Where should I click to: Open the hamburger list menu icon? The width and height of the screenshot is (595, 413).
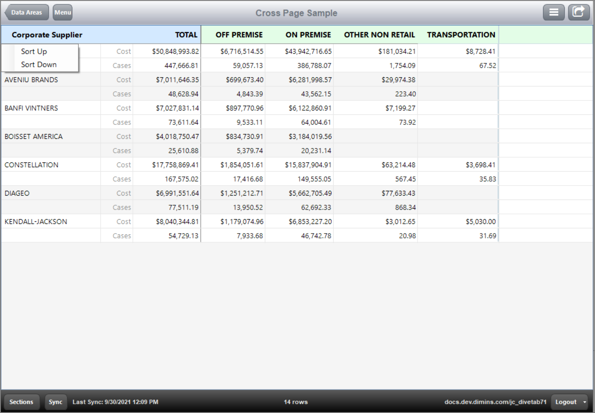553,12
